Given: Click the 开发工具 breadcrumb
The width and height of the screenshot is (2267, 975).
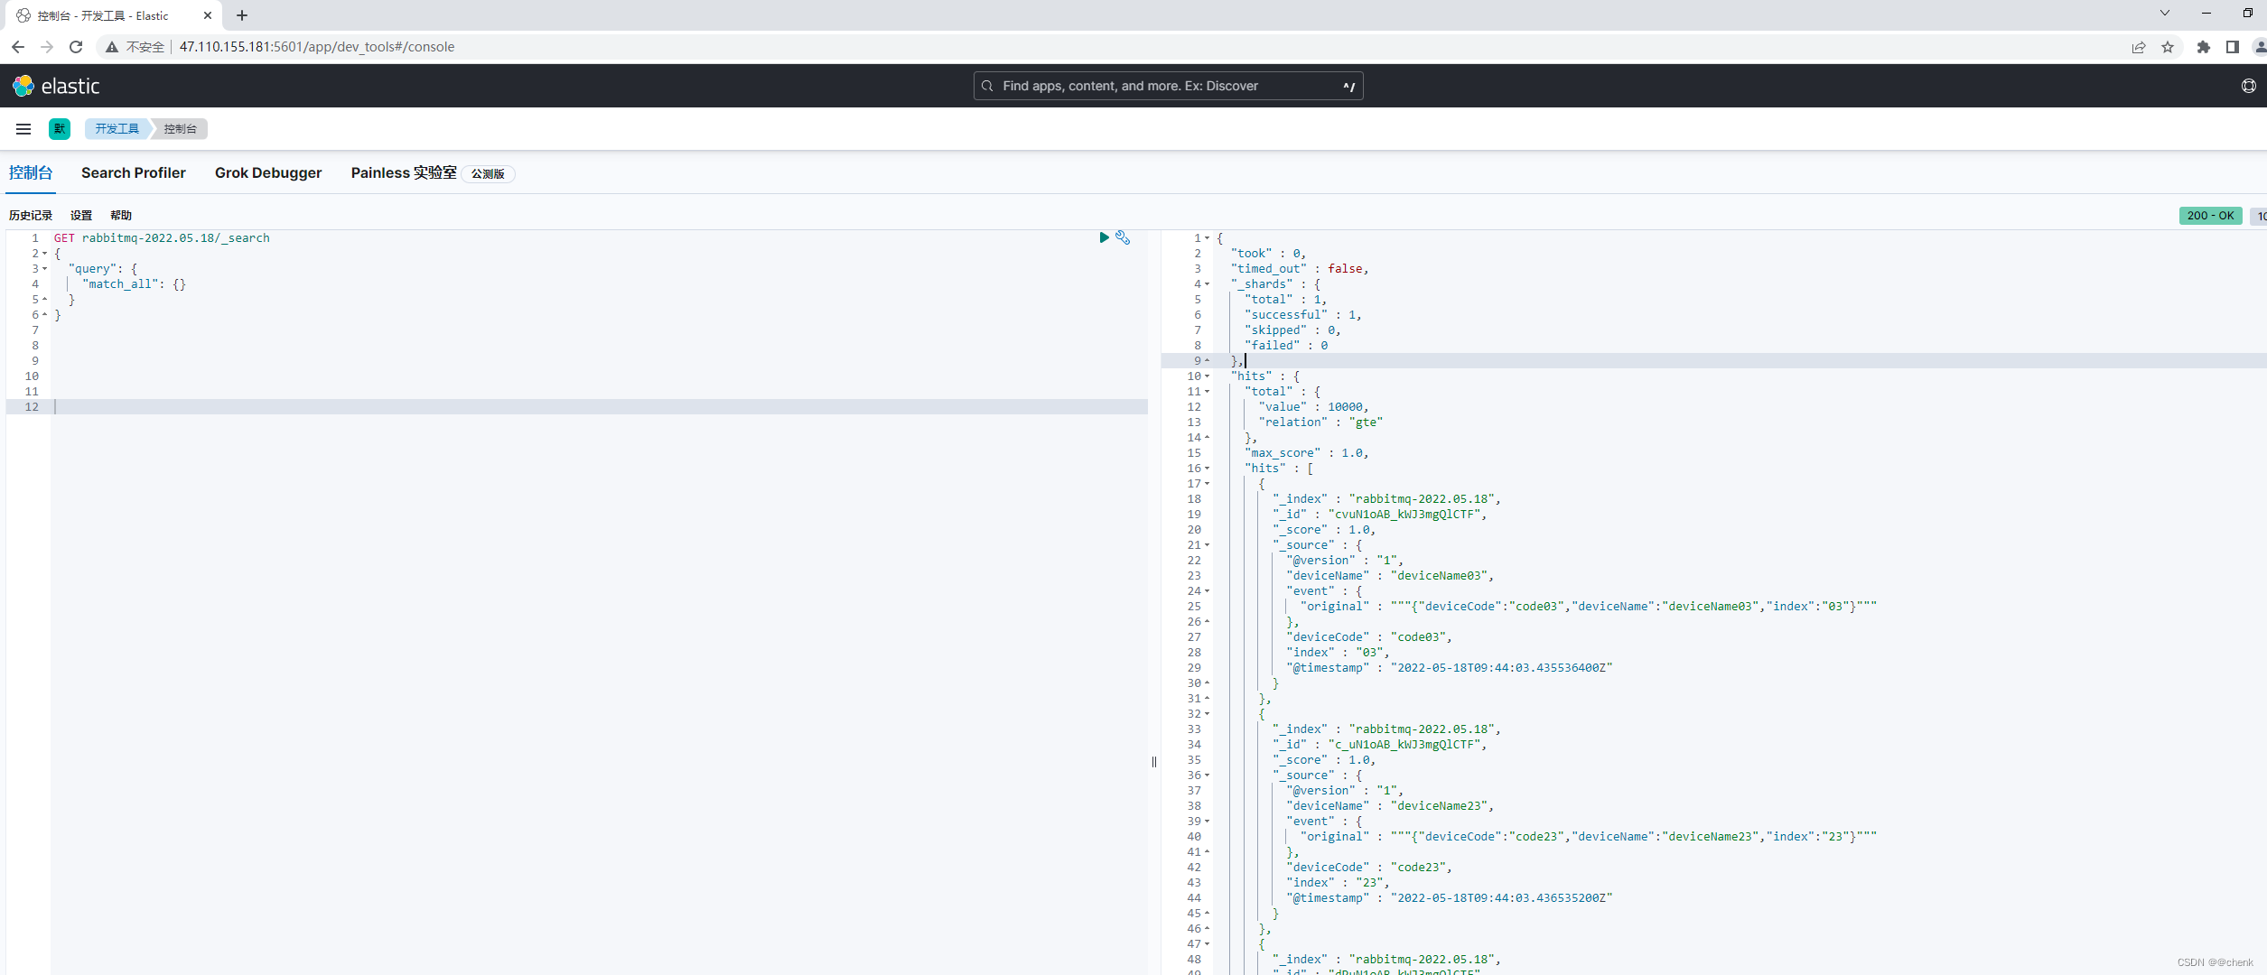Looking at the screenshot, I should (117, 129).
